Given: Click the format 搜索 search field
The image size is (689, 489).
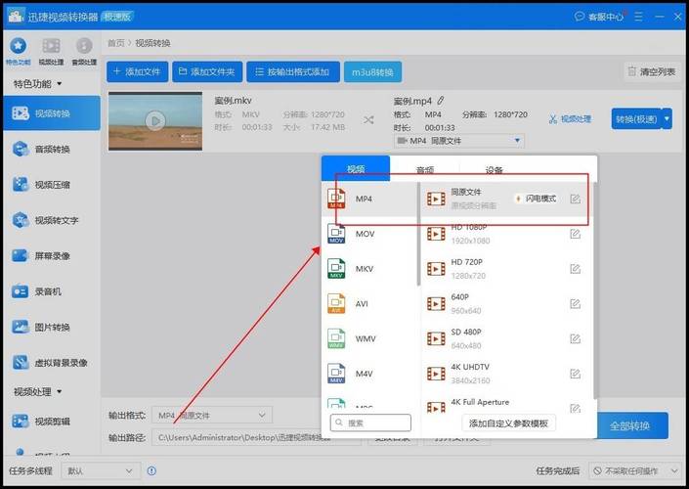Looking at the screenshot, I should (370, 422).
